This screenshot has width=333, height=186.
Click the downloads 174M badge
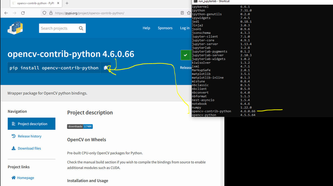click(x=80, y=126)
